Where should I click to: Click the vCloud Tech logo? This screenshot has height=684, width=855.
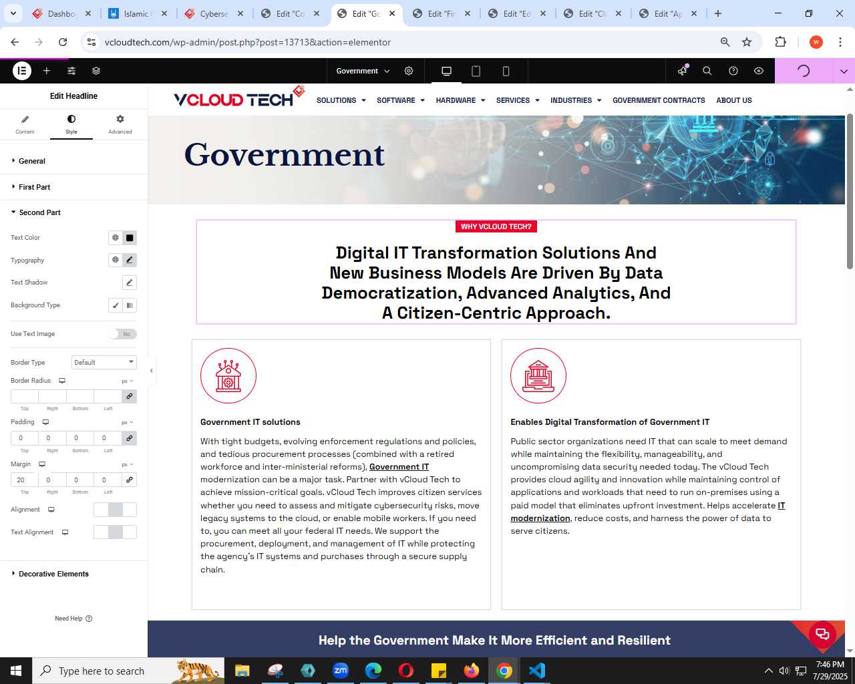tap(239, 97)
